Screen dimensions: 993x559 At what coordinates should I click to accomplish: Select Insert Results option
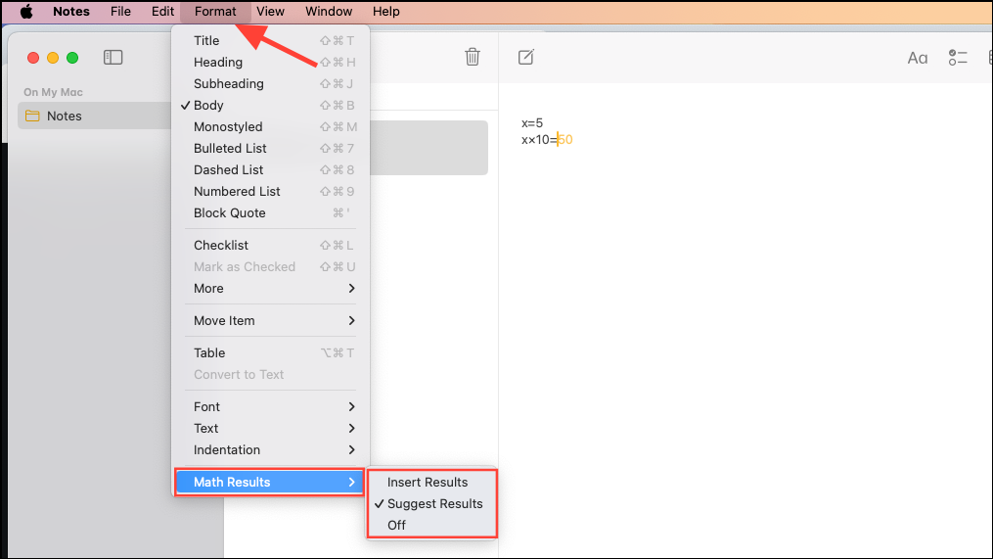click(431, 483)
